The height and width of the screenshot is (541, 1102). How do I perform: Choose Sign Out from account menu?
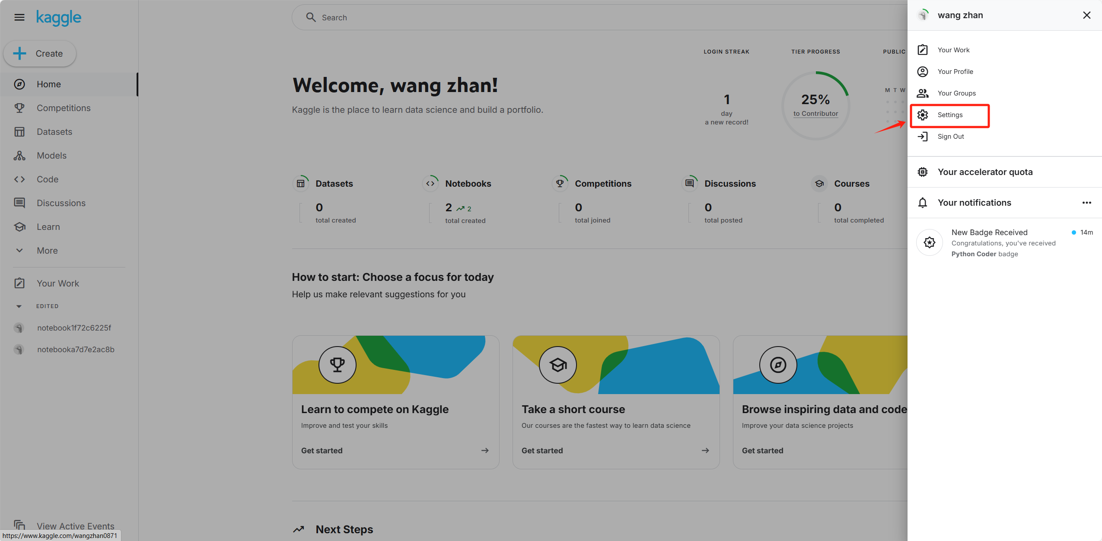950,137
